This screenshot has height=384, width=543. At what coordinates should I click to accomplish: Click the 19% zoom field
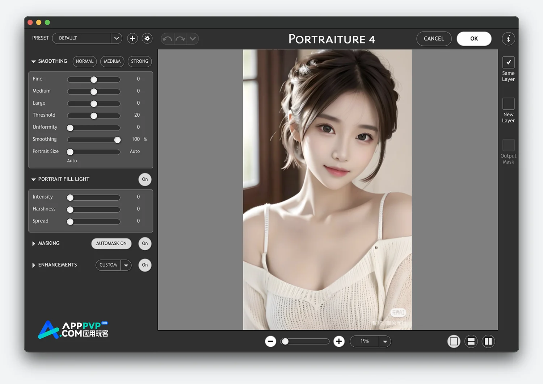tap(365, 341)
